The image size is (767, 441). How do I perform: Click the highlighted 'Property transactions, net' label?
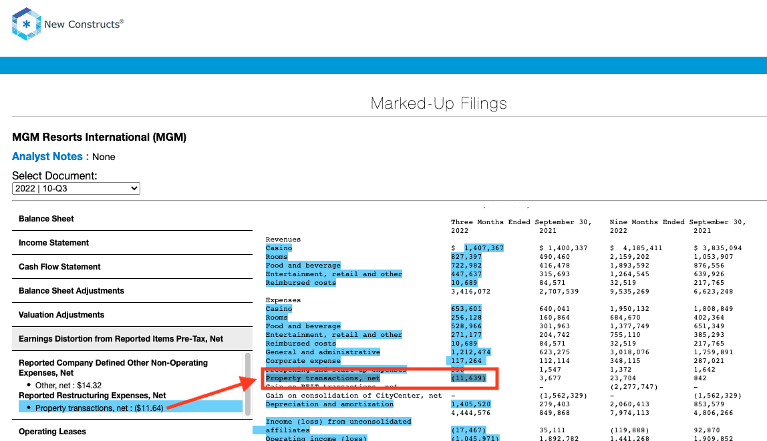coord(323,378)
